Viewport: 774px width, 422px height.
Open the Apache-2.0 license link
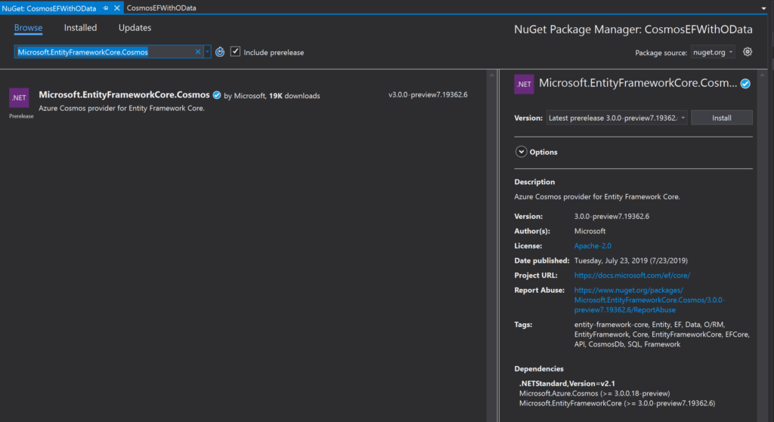pyautogui.click(x=592, y=246)
